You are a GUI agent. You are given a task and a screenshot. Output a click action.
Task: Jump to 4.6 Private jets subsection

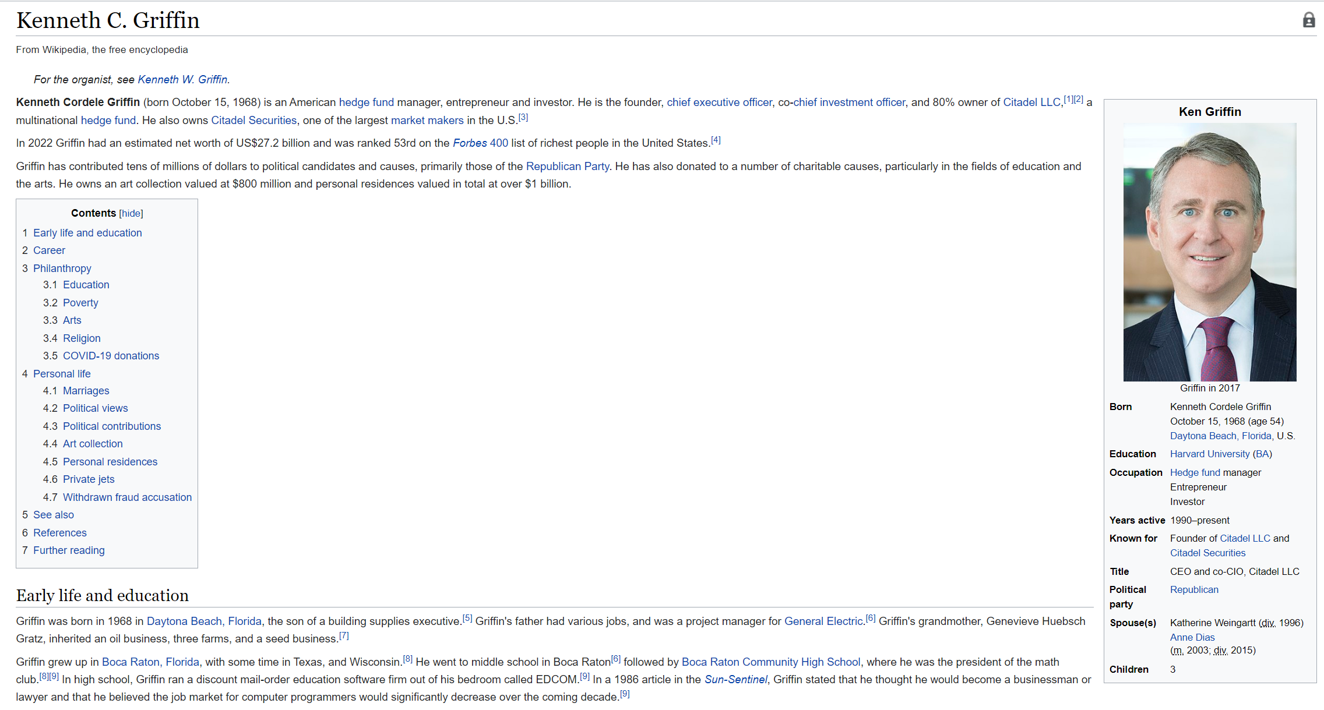(89, 479)
